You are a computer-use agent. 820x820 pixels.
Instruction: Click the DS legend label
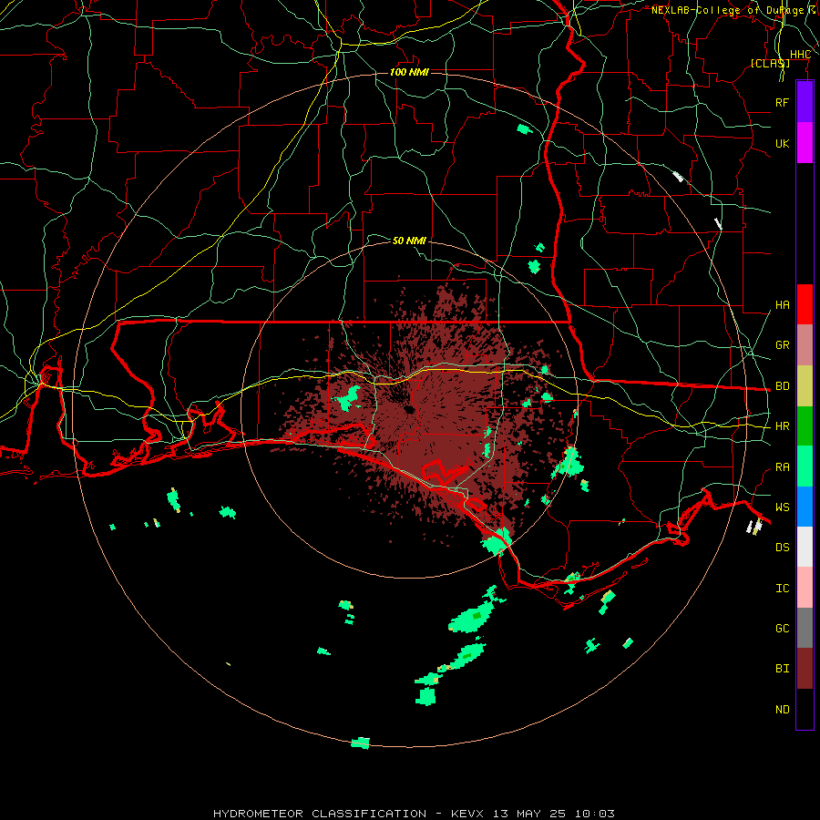coord(782,548)
